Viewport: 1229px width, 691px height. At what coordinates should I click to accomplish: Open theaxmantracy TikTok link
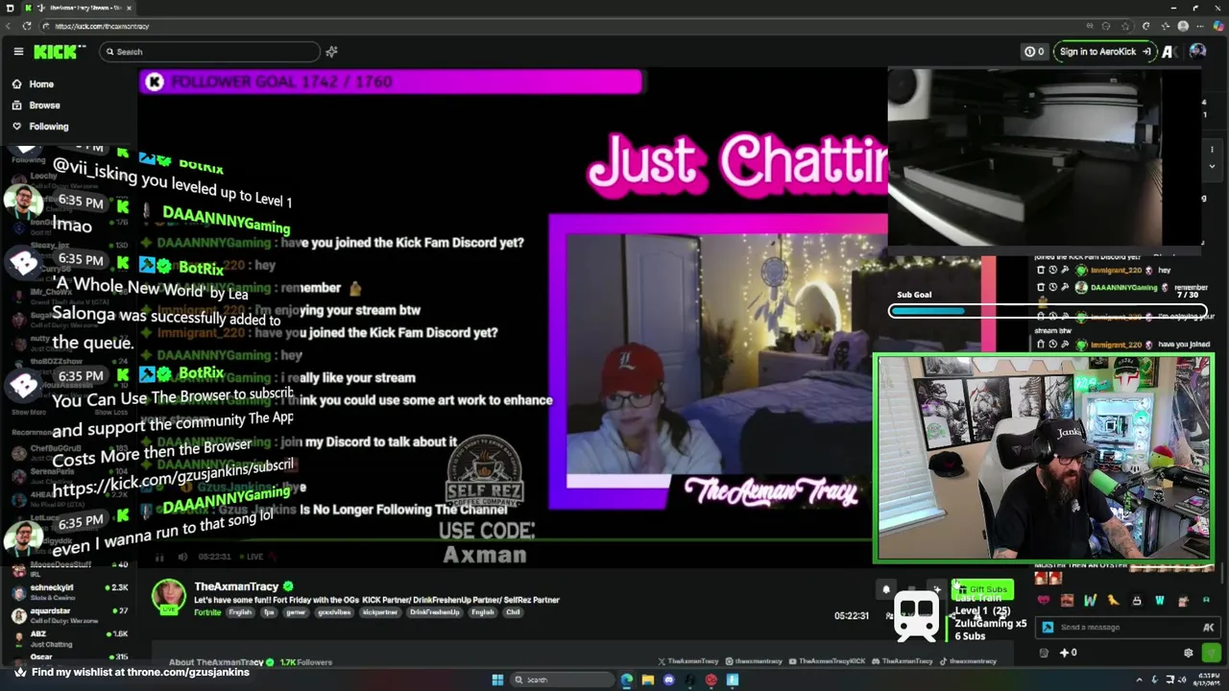[x=969, y=661]
